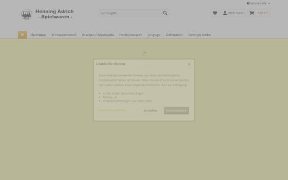
Task: Follow the Mehr Informationen link
Action: 112,110
